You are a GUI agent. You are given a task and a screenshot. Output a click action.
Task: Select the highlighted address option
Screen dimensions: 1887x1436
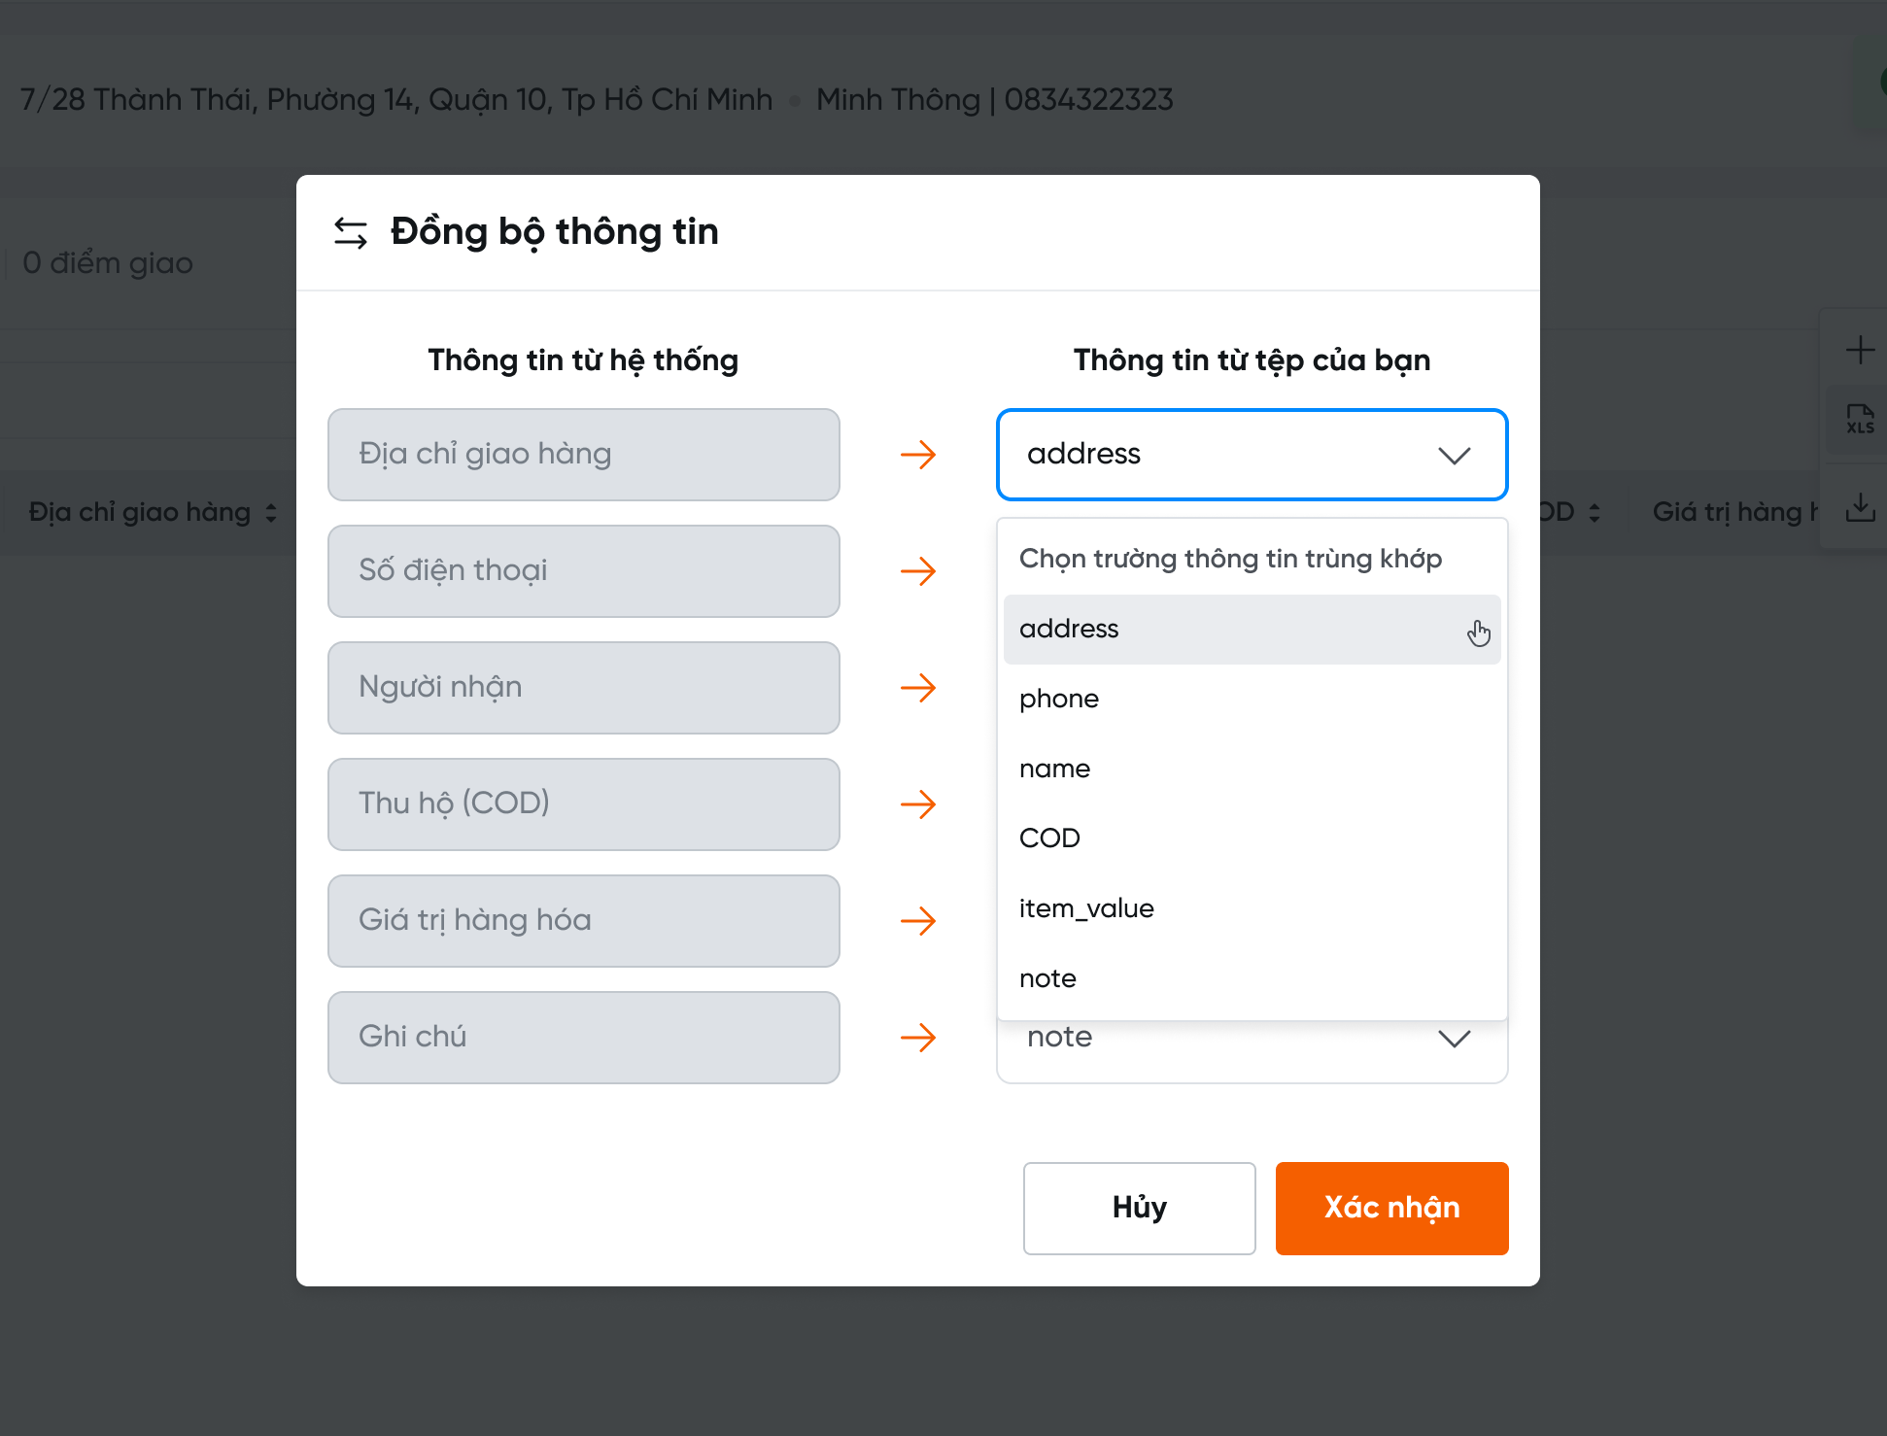pyautogui.click(x=1069, y=629)
